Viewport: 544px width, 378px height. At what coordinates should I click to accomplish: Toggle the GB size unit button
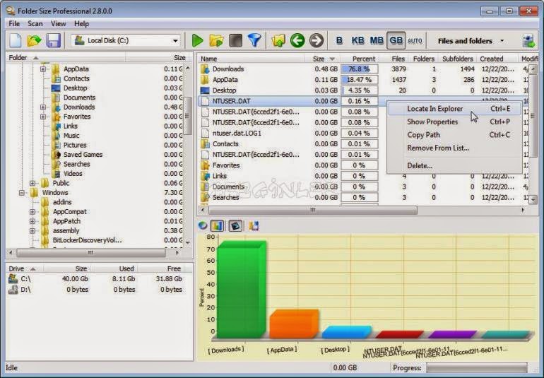pos(396,40)
